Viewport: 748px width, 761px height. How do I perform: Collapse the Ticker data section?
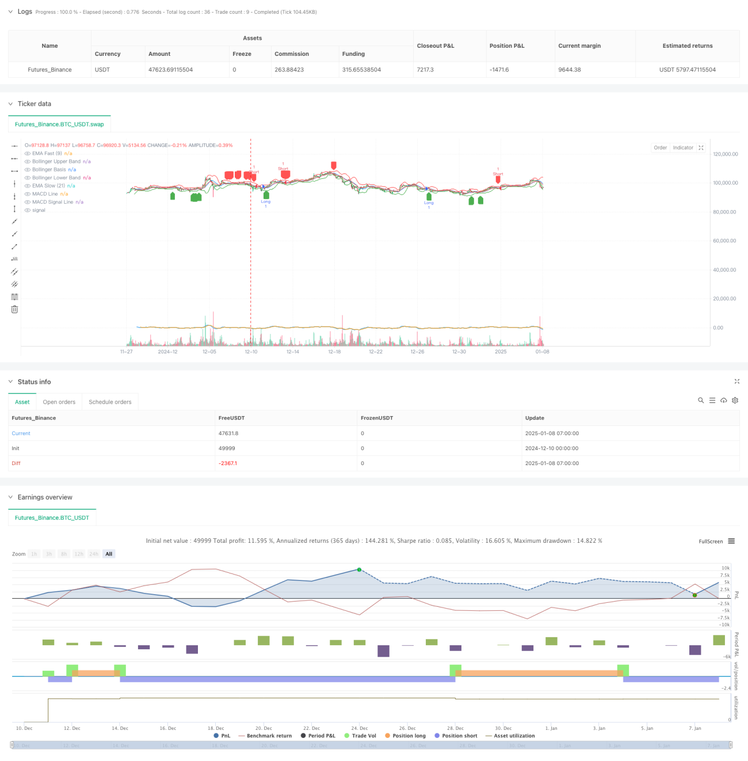(10, 104)
